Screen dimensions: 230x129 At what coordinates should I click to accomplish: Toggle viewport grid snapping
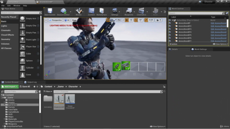coord(126,20)
